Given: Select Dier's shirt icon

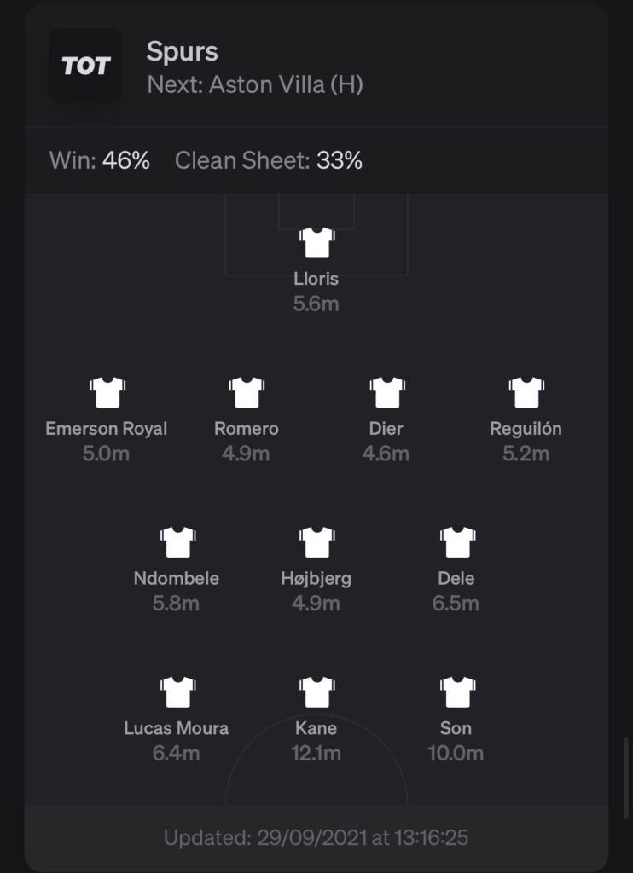Looking at the screenshot, I should click(x=386, y=392).
